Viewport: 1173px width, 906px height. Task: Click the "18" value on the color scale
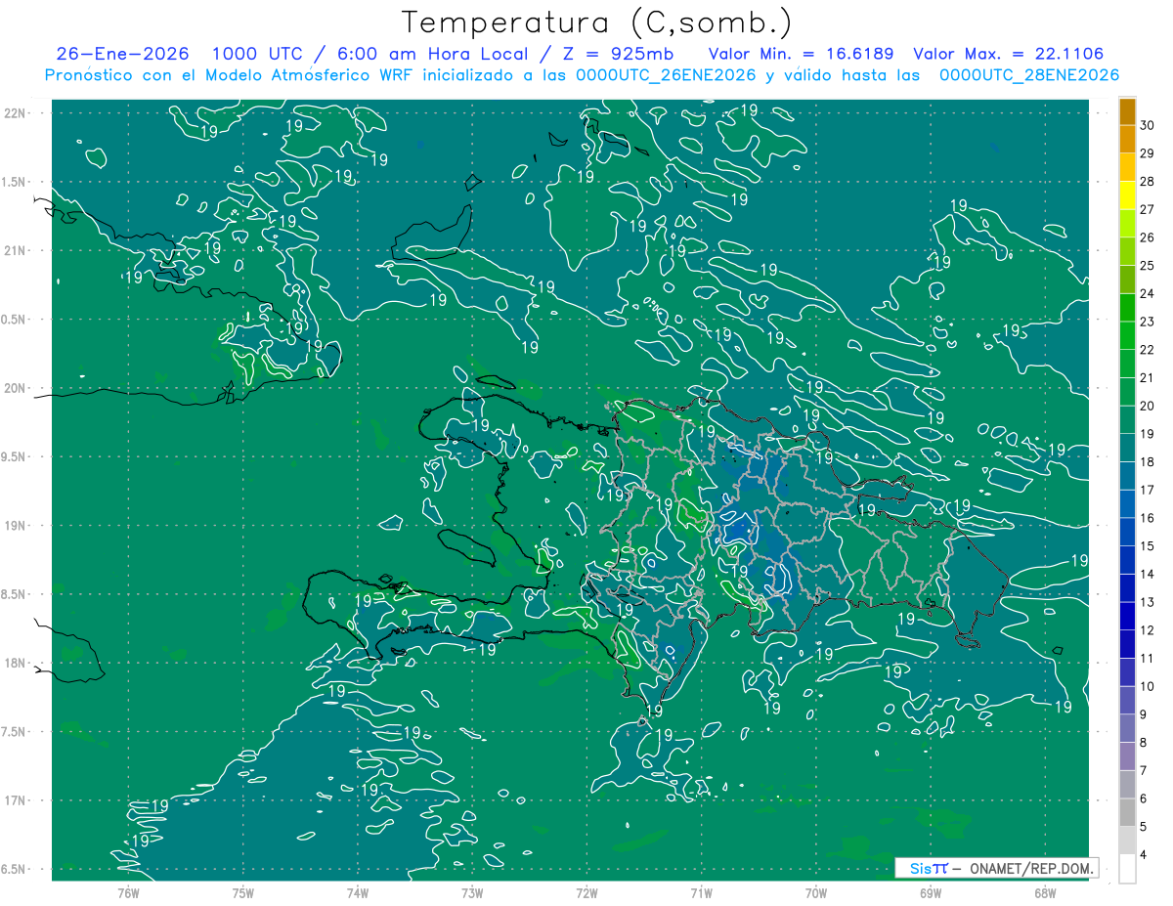[1148, 462]
